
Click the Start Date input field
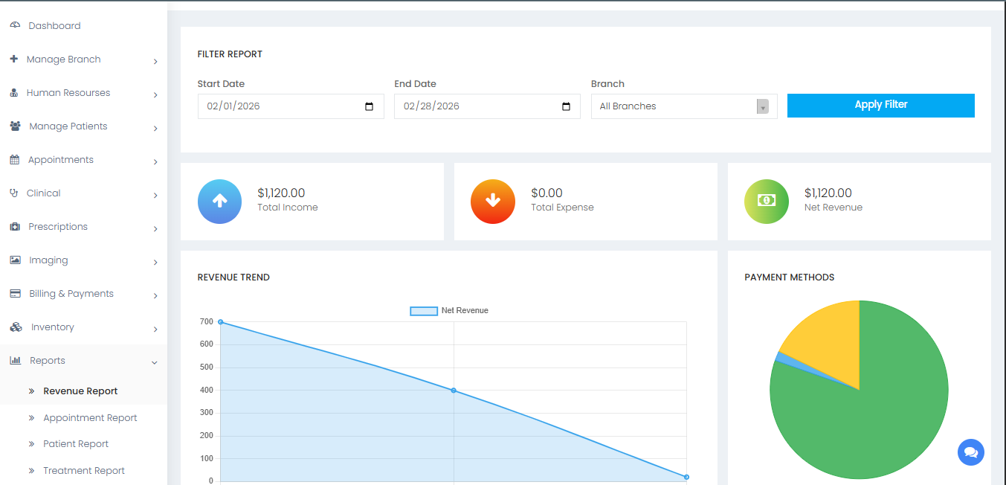(291, 106)
